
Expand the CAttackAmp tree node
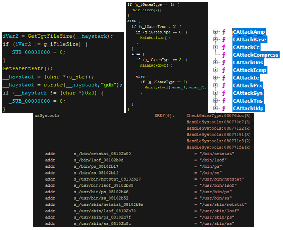pyautogui.click(x=215, y=31)
